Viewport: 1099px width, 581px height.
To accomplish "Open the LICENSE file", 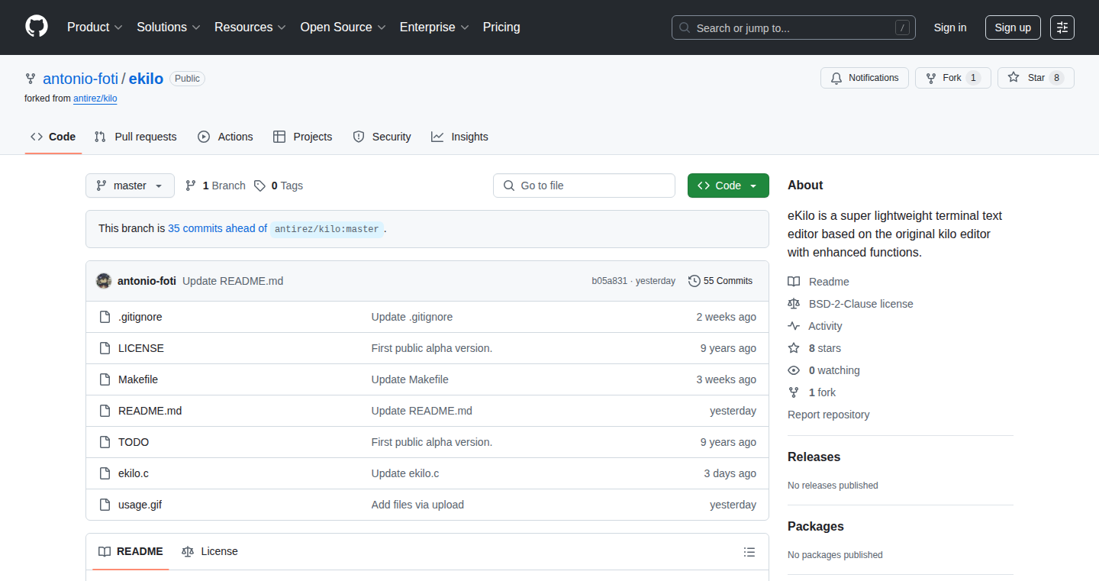I will [141, 348].
